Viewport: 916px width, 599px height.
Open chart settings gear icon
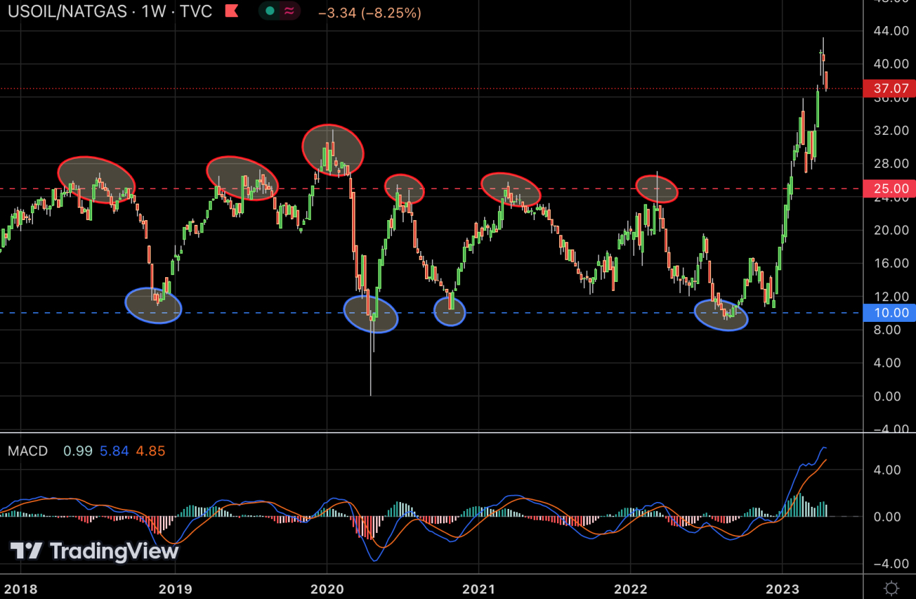(891, 589)
